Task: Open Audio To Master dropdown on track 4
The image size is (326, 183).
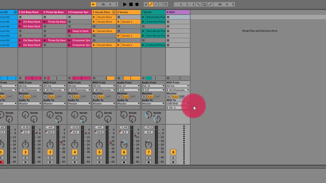Action: 79,103
